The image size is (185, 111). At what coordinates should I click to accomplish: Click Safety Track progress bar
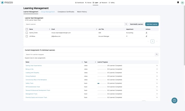point(102,83)
